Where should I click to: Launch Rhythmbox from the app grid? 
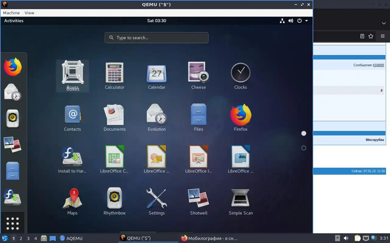[x=115, y=201]
